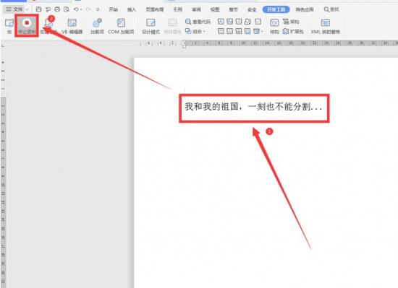Insert combo box content control icon
The width and height of the screenshot is (398, 288).
[x=221, y=31]
